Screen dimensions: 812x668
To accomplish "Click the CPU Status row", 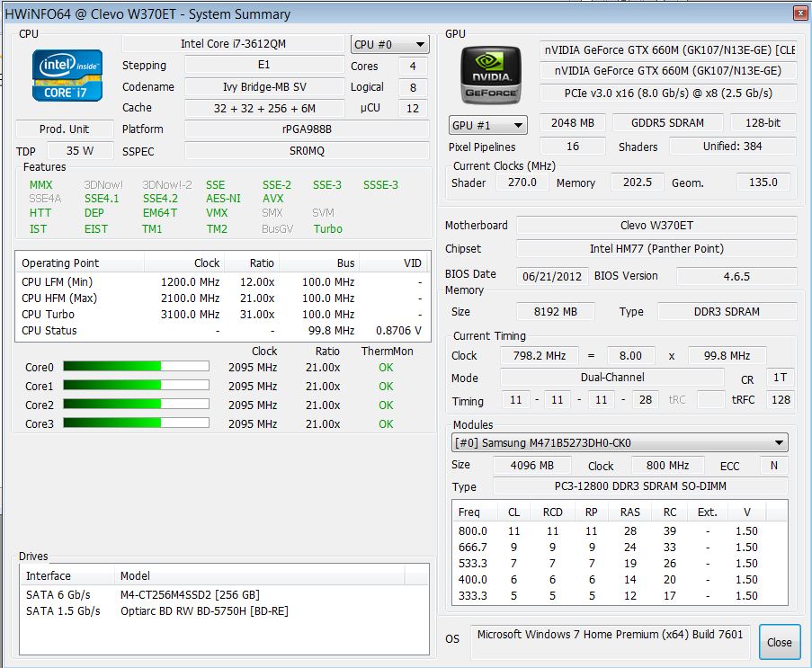I will pos(223,330).
